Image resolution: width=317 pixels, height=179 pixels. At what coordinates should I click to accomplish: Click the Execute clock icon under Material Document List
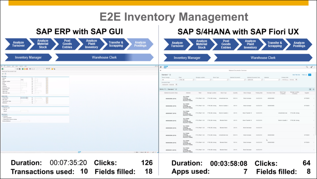2,74
